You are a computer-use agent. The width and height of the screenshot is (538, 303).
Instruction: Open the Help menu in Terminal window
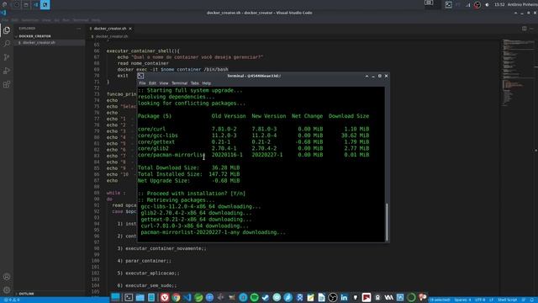pos(206,83)
